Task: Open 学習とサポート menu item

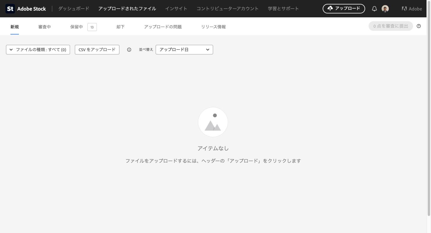Action: (283, 9)
